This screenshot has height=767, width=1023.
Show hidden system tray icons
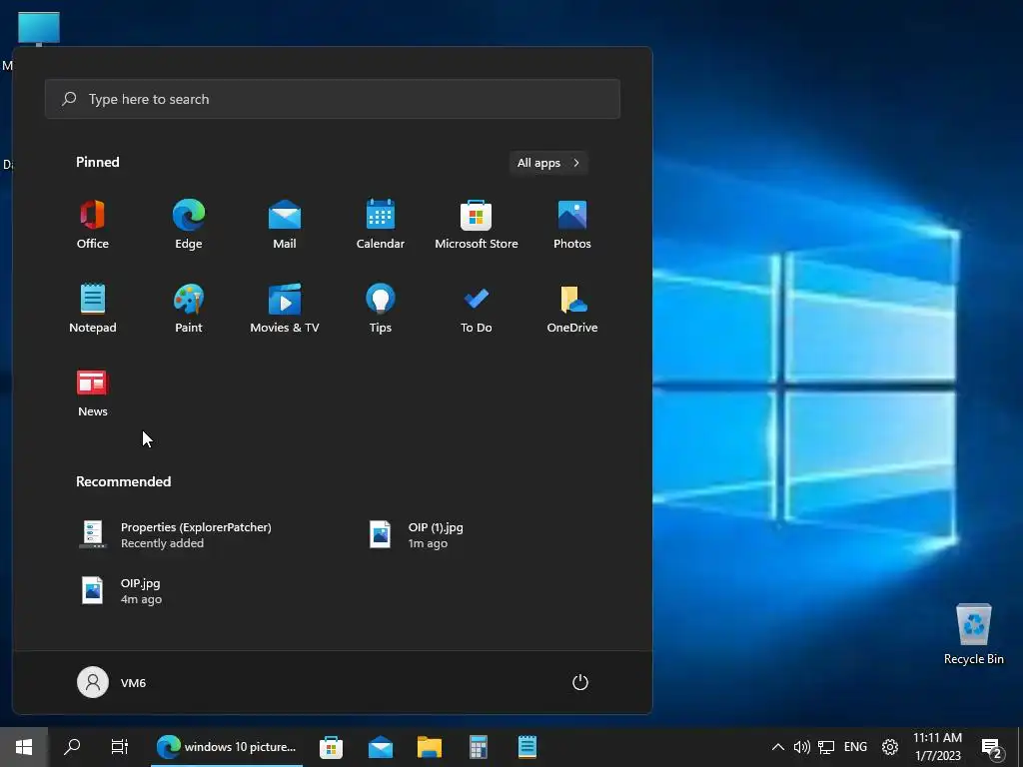(x=777, y=747)
